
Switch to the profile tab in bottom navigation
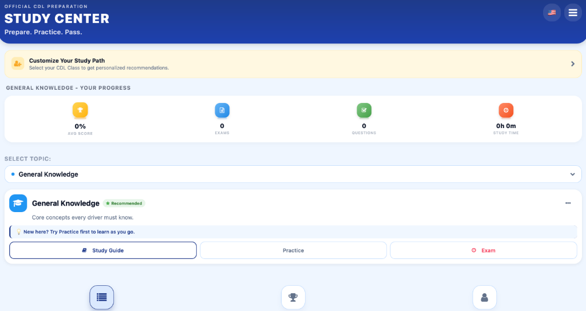[484, 297]
